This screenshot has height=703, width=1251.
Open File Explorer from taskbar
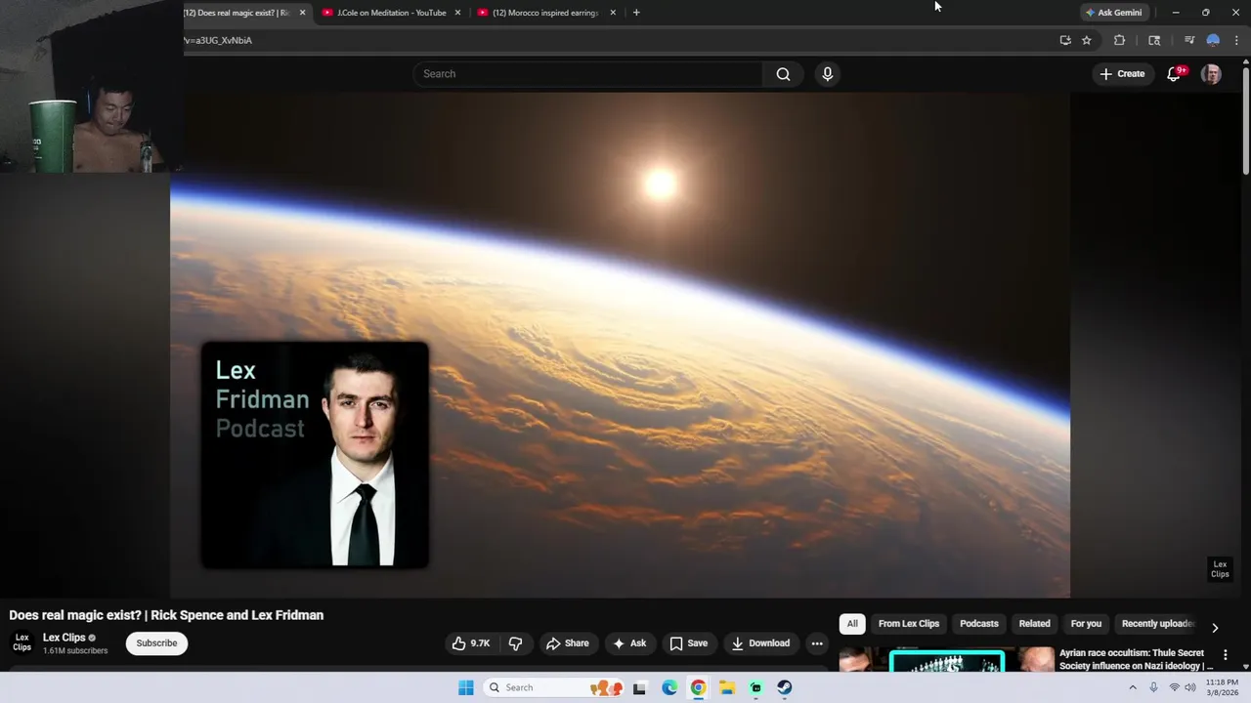[727, 687]
